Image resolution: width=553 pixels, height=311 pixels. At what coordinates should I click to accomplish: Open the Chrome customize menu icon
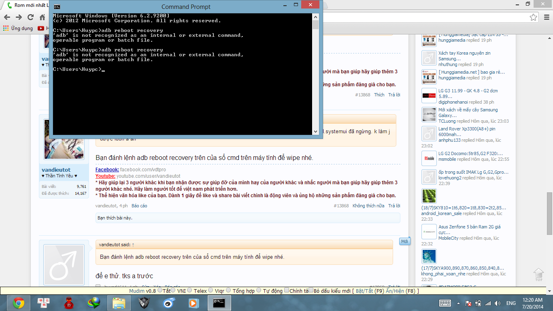click(546, 17)
